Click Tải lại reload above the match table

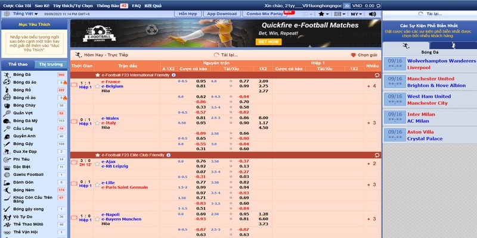point(226,55)
